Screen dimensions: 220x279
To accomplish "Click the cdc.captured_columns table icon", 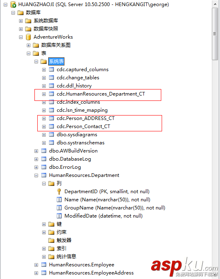I will tap(51, 70).
